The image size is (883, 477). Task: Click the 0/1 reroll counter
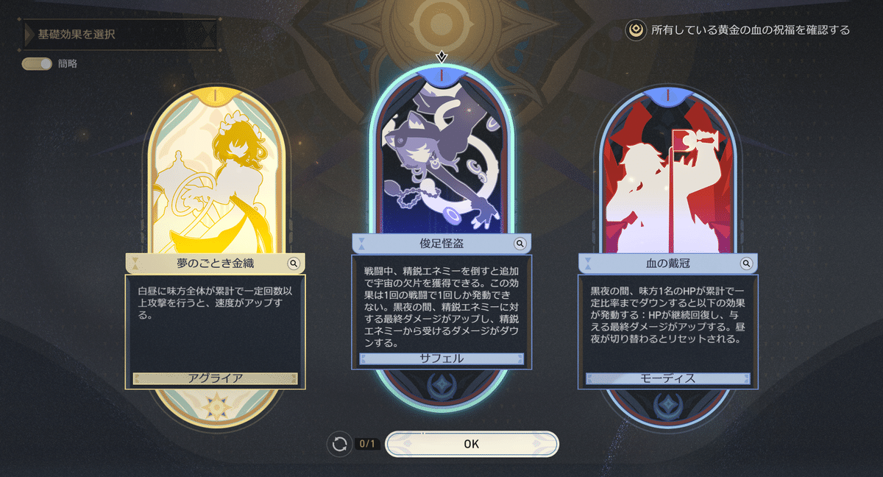tap(367, 444)
